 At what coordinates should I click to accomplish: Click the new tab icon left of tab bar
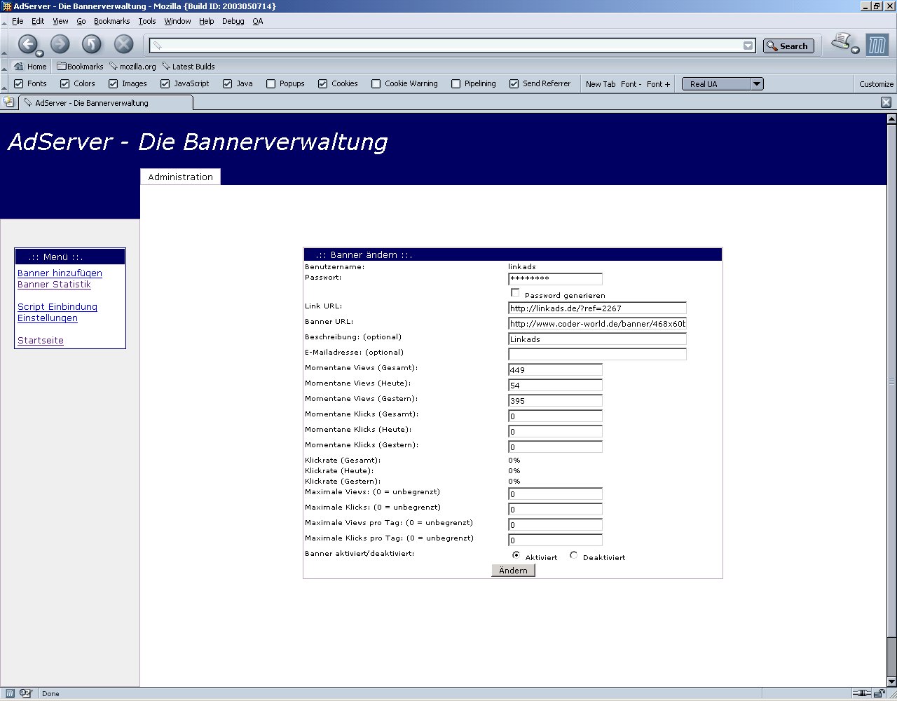coord(8,102)
